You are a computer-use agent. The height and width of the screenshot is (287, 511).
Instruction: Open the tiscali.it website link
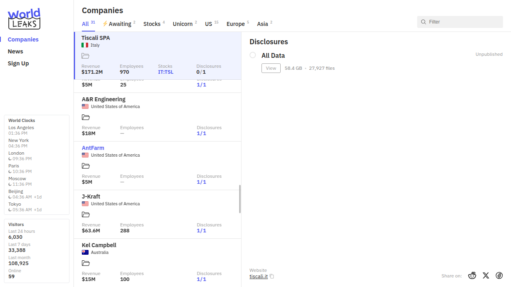(258, 276)
